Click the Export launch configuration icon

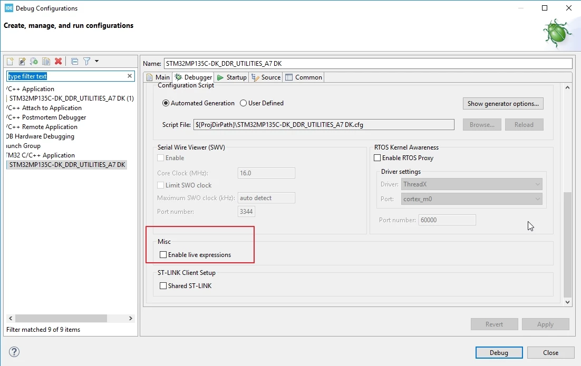34,61
